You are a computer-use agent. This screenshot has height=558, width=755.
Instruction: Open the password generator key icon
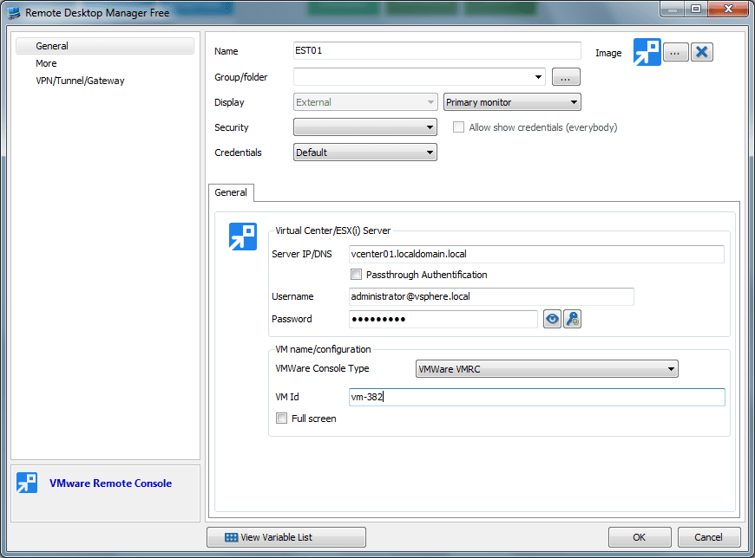pyautogui.click(x=572, y=319)
